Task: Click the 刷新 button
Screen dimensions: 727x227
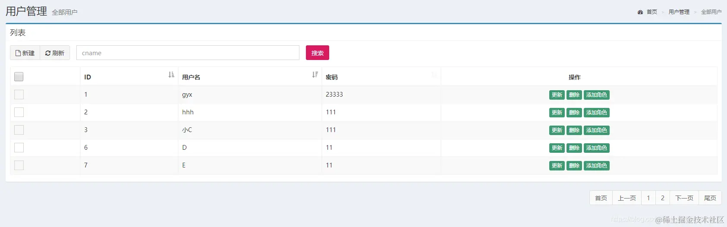Action: [x=55, y=53]
